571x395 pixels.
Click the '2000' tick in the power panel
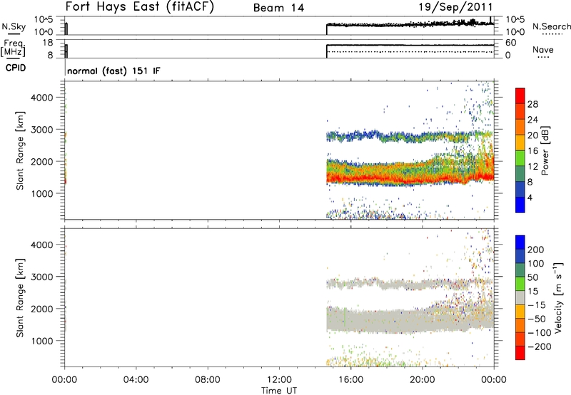point(42,161)
